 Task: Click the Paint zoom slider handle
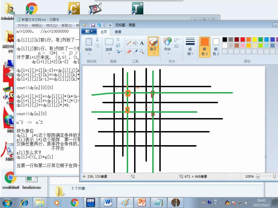[274, 176]
